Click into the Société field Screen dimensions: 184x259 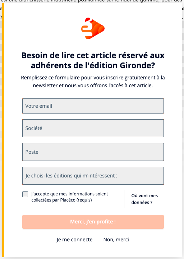93,128
